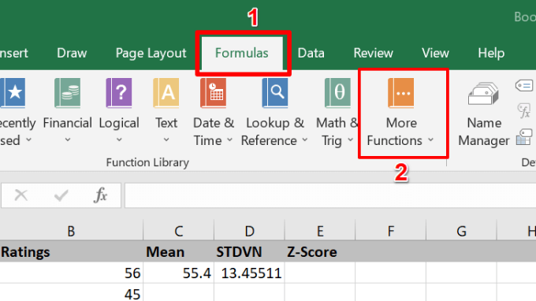Image resolution: width=536 pixels, height=301 pixels.
Task: Switch to the Draw tab
Action: tap(72, 53)
